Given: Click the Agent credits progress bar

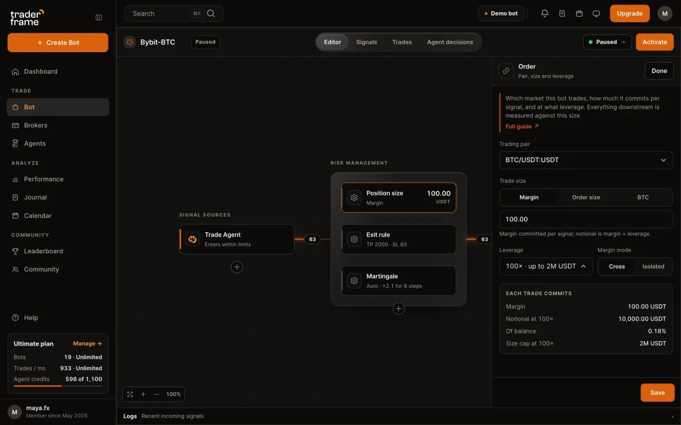Looking at the screenshot, I should click(x=58, y=386).
